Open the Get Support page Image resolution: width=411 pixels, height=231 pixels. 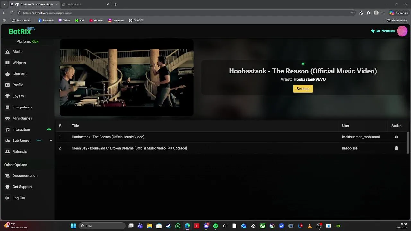(x=22, y=187)
